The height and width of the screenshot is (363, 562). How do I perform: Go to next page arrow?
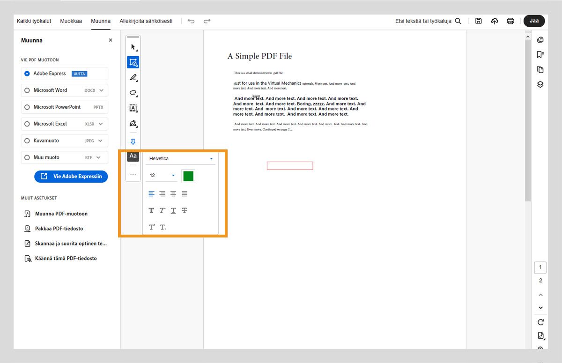540,308
